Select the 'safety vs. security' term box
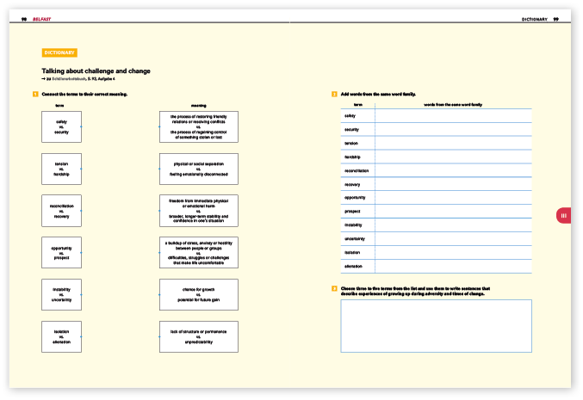Screen dimensions: 583x400 click(x=61, y=127)
